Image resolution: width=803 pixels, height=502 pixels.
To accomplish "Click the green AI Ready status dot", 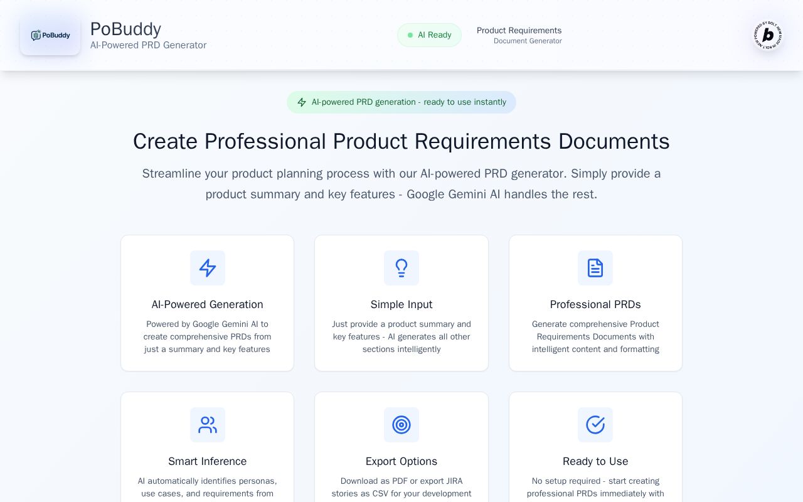I will coord(410,35).
